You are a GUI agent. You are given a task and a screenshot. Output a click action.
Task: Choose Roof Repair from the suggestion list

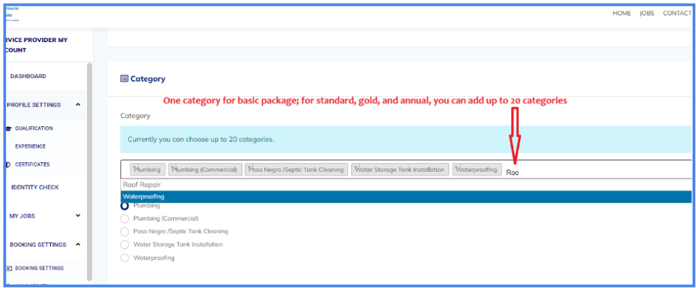tap(406, 185)
